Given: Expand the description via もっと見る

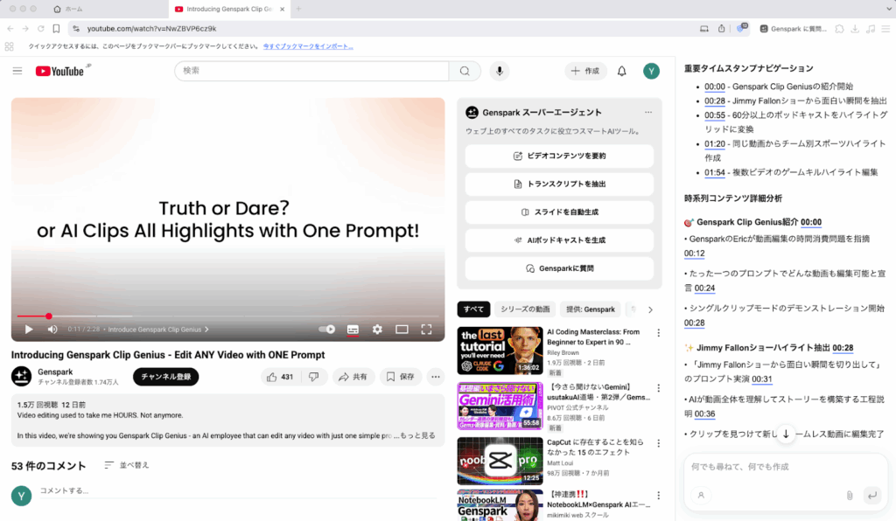Looking at the screenshot, I should (x=419, y=435).
